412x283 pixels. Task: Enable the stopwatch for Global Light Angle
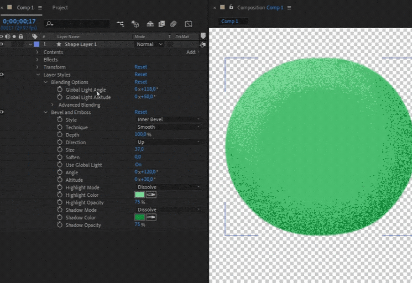pyautogui.click(x=60, y=90)
